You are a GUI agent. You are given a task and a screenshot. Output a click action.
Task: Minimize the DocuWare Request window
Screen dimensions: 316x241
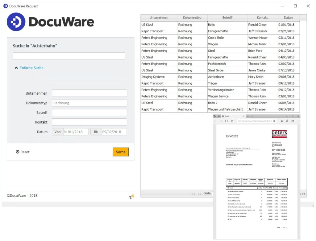click(283, 6)
